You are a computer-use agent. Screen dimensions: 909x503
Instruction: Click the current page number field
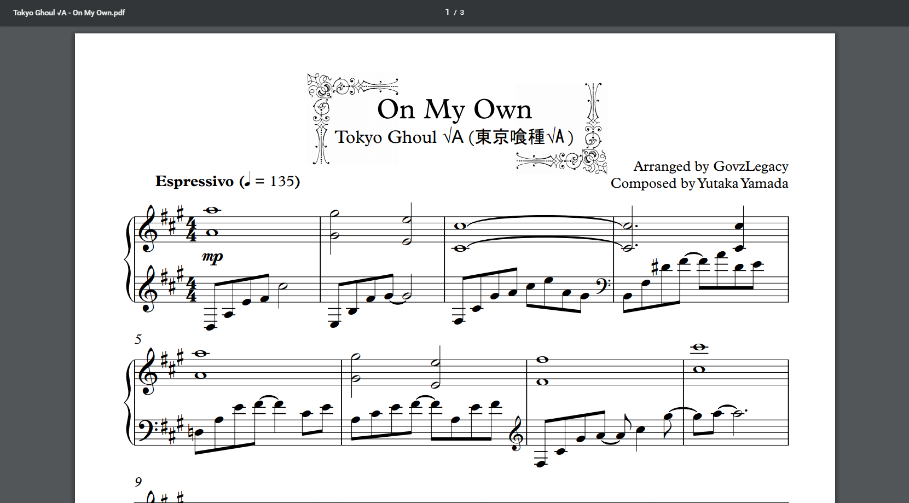447,12
